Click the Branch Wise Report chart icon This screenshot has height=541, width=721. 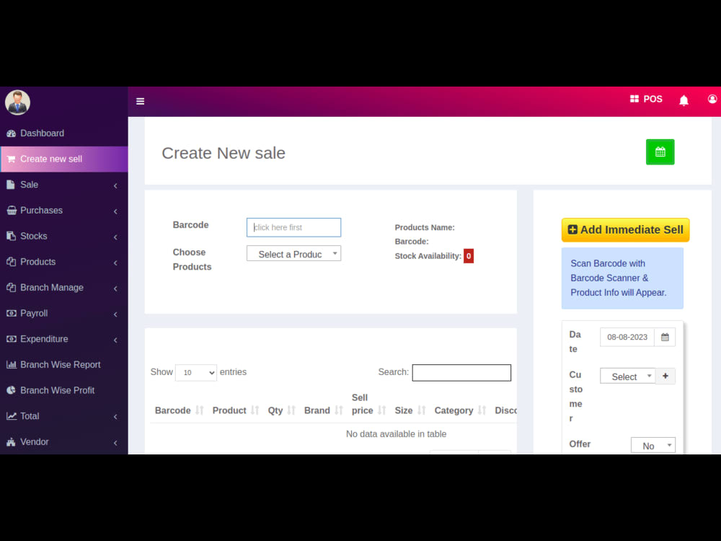(11, 365)
